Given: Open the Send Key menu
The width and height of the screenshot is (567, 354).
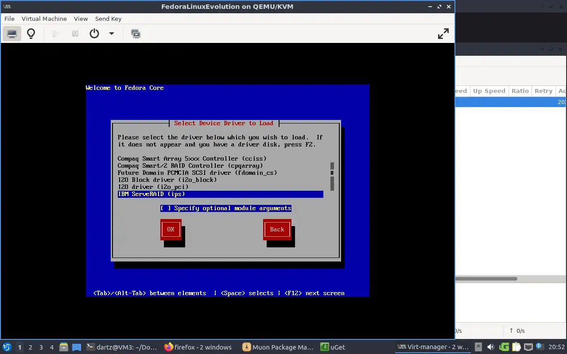Looking at the screenshot, I should click(108, 19).
